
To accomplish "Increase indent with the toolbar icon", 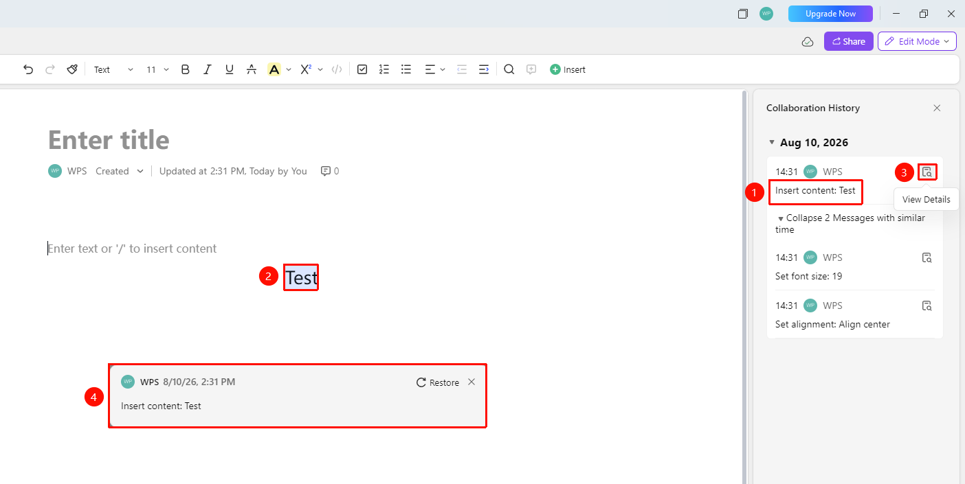I will tap(484, 69).
